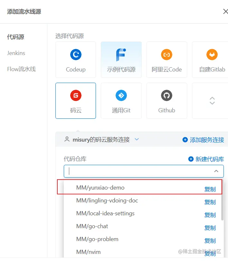Copy MM/go-chat via 复制

(210, 228)
